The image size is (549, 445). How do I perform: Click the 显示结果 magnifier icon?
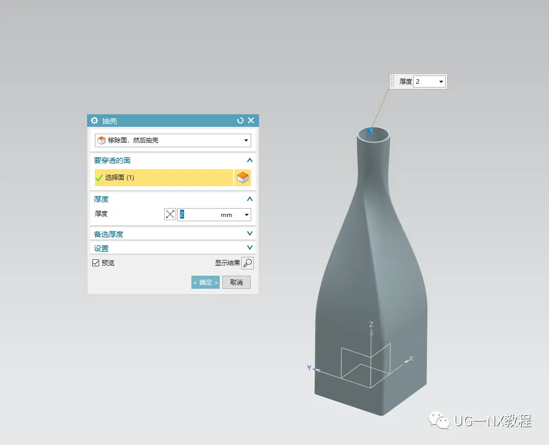(x=247, y=263)
